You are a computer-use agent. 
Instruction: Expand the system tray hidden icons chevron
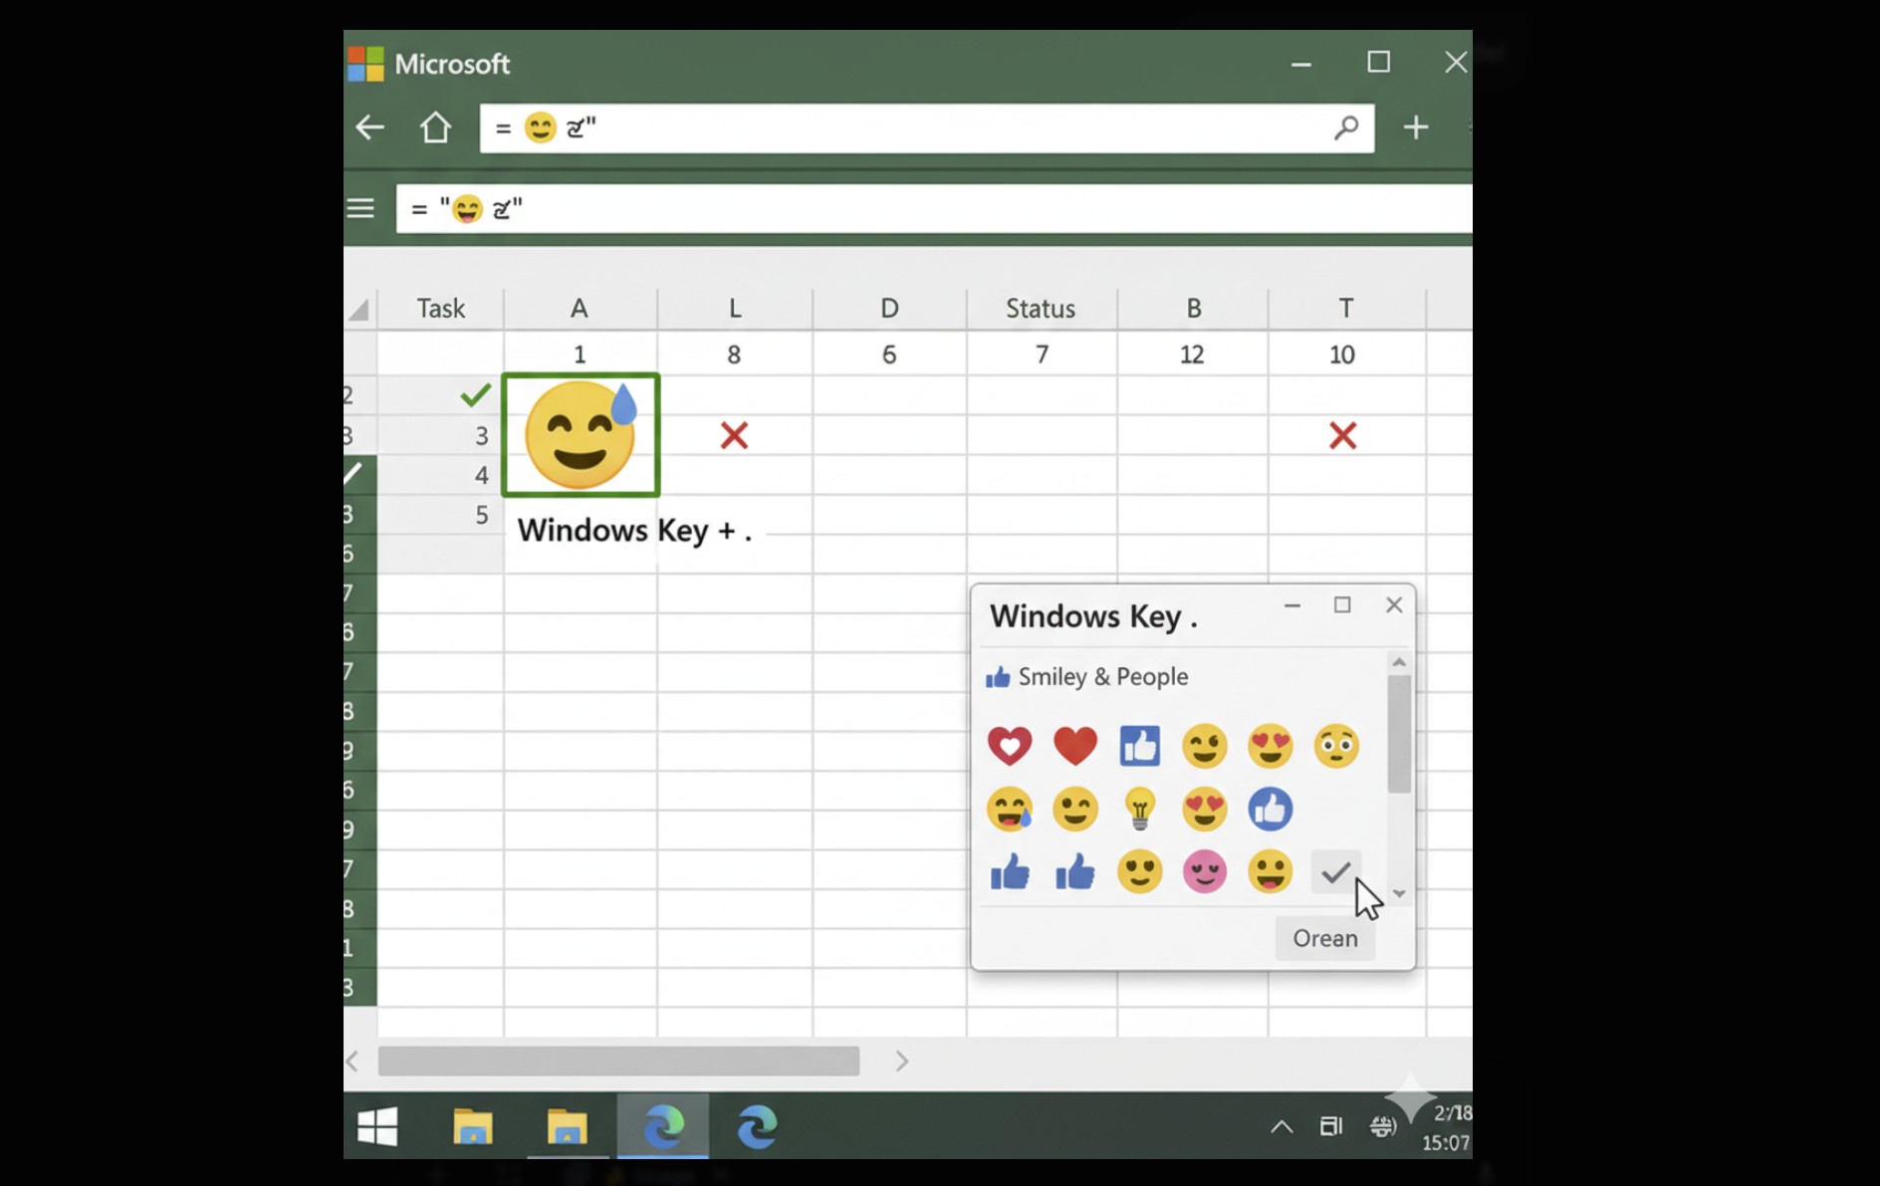pyautogui.click(x=1282, y=1126)
